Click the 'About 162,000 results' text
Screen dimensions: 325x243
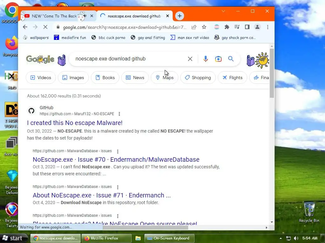(x=64, y=96)
